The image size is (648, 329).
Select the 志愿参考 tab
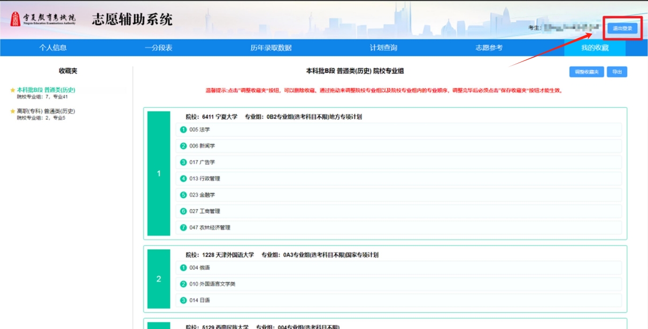(489, 48)
